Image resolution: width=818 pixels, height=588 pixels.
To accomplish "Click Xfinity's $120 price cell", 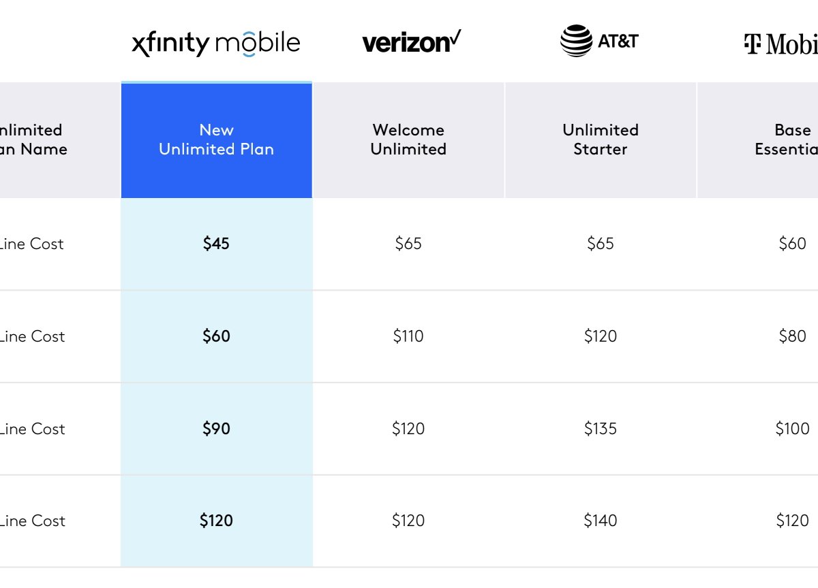I will (216, 521).
